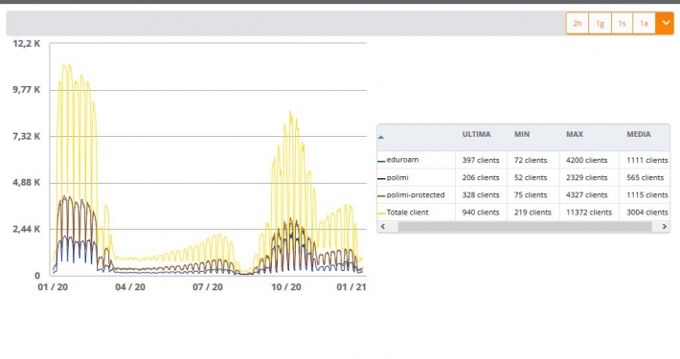This screenshot has width=680, height=359.
Task: Click the table horizontal scrollbar thumb
Action: (525, 227)
